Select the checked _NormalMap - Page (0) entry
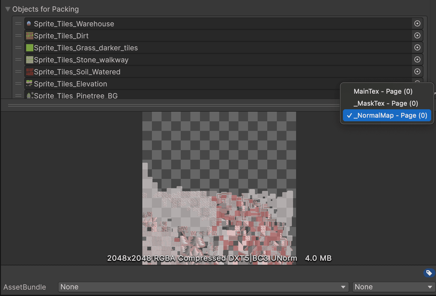 387,115
